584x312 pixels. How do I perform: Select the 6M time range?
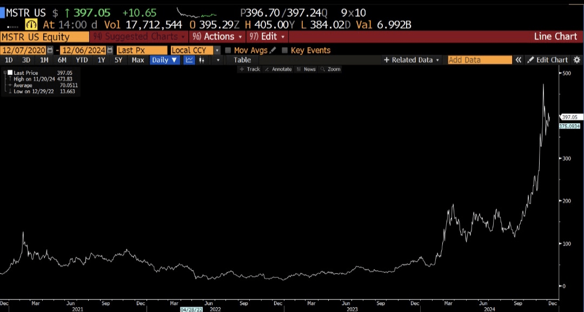(x=62, y=60)
